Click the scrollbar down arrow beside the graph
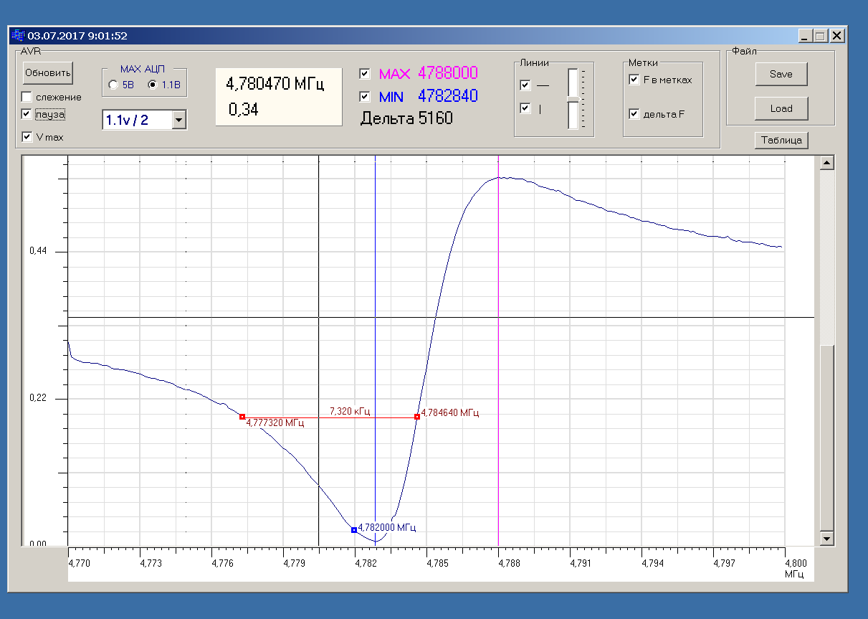 tap(826, 538)
